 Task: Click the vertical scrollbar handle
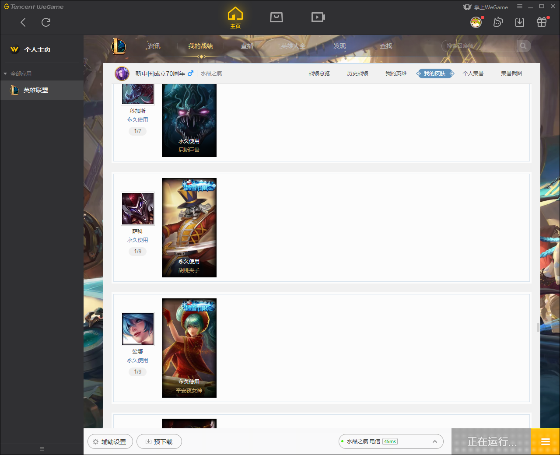click(538, 327)
